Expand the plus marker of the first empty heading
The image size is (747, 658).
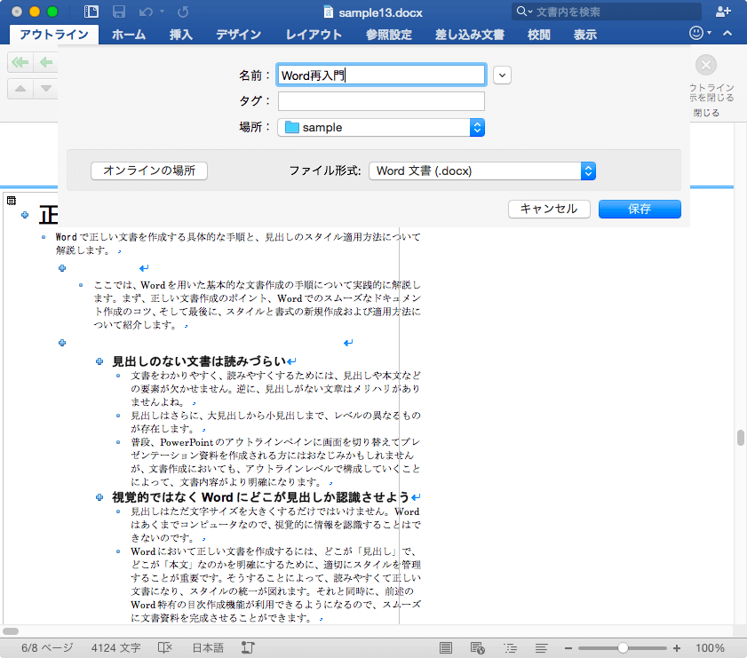coord(62,268)
